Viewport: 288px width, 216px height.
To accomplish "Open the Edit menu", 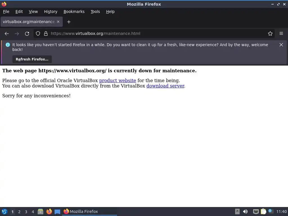I will tap(19, 12).
